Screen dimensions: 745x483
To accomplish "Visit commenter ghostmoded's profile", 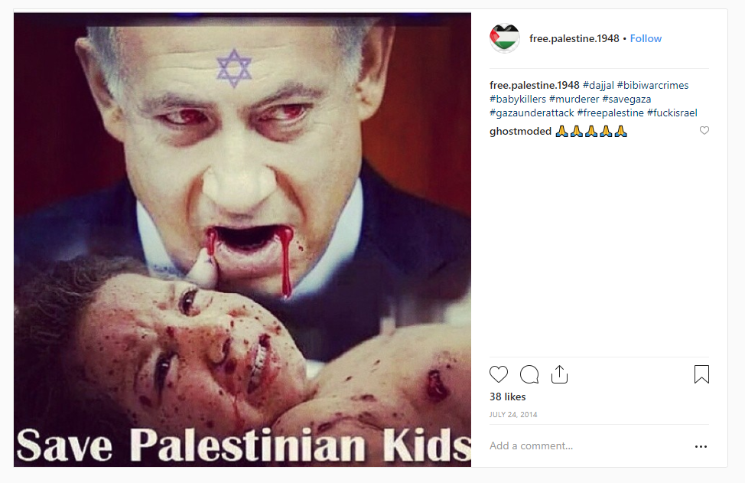I will click(520, 131).
